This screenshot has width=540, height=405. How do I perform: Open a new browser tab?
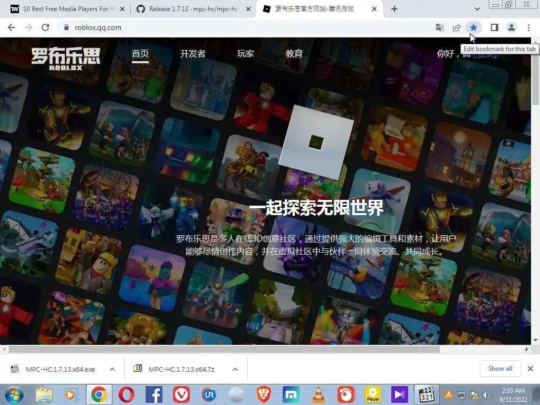(394, 9)
